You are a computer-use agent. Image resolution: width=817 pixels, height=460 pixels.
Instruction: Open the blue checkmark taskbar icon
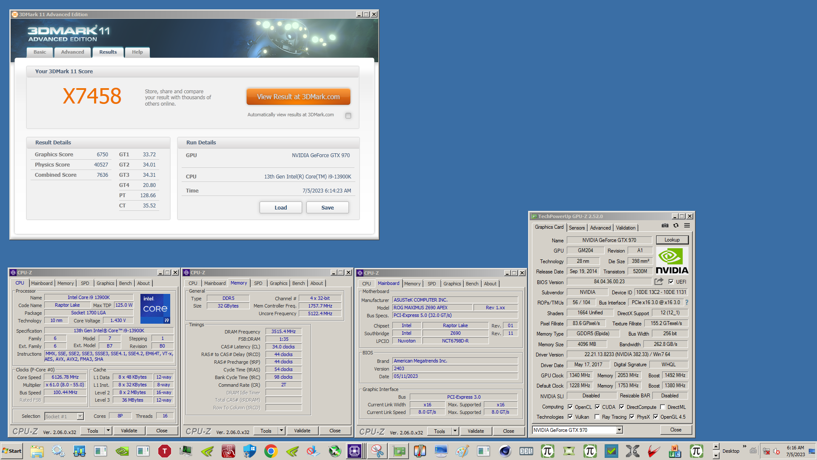611,451
